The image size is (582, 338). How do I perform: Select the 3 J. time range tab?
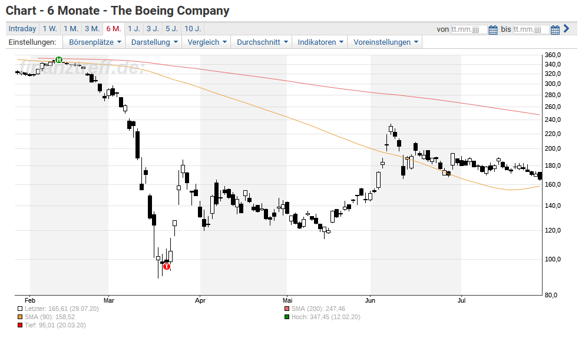pos(153,29)
